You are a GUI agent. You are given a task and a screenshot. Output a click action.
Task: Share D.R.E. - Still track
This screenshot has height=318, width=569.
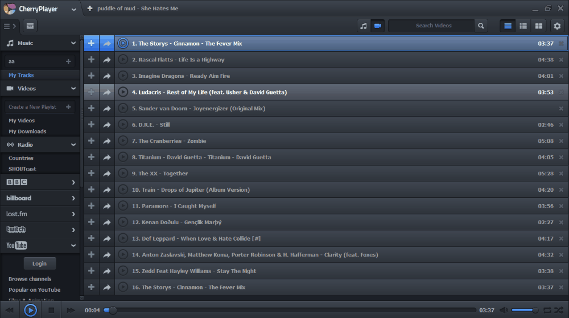(x=107, y=125)
